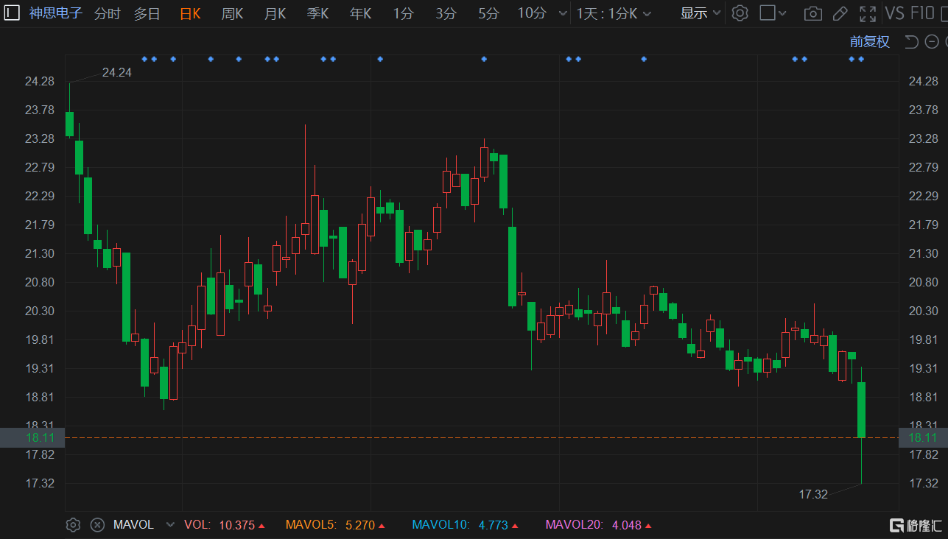Enter fullscreen chart mode
This screenshot has width=948, height=539.
(868, 13)
